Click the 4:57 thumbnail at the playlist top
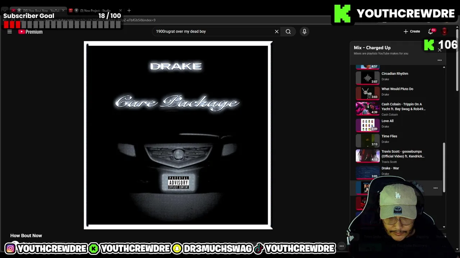 pos(368,67)
